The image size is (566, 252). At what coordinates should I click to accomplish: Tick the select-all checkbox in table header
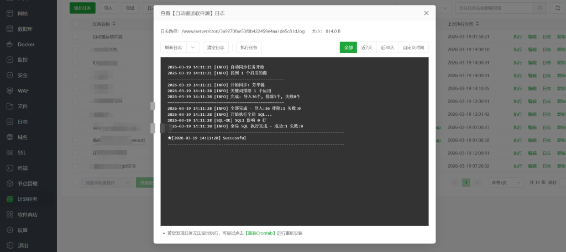[x=75, y=24]
